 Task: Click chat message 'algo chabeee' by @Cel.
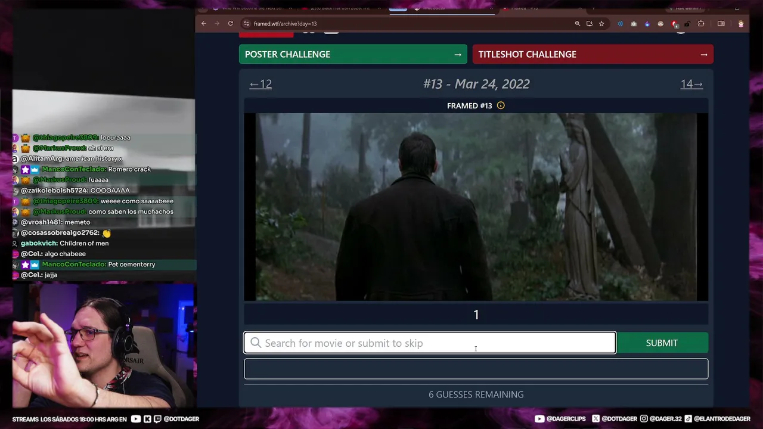pyautogui.click(x=65, y=254)
